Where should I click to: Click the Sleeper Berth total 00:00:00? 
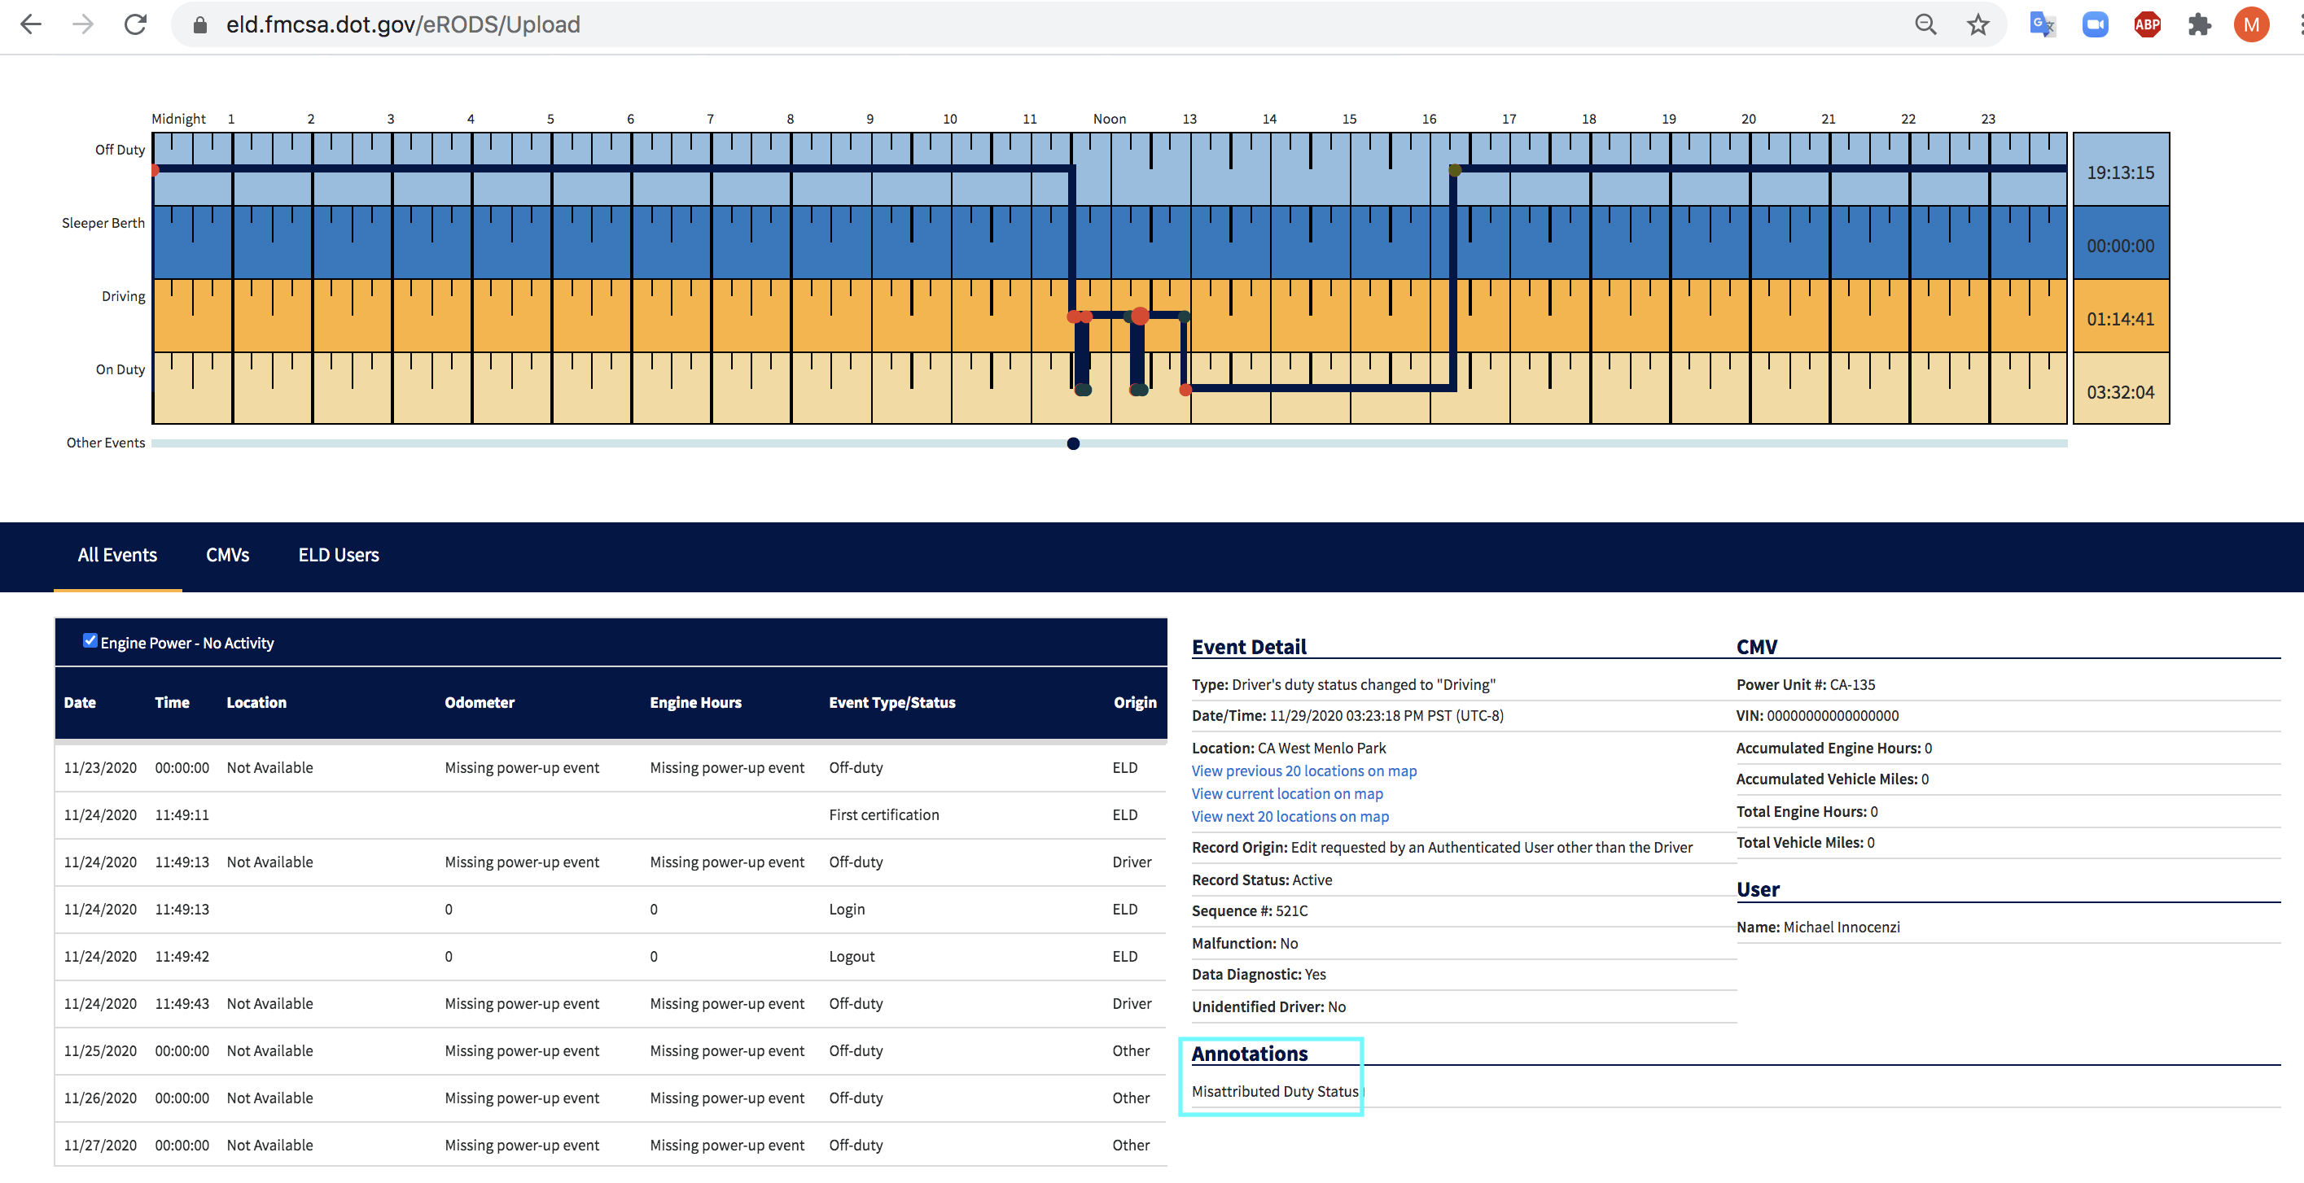pyautogui.click(x=2120, y=246)
